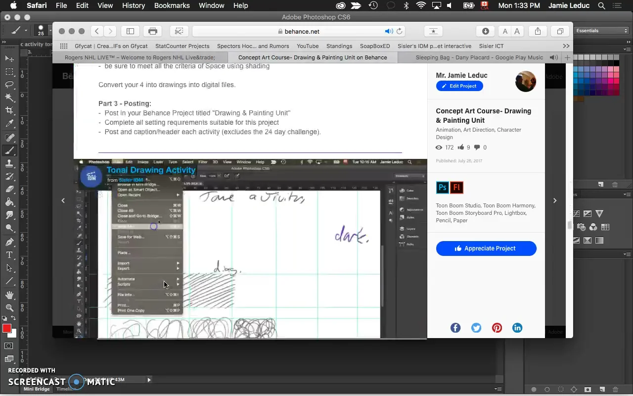The height and width of the screenshot is (396, 633).
Task: Share project on LinkedIn
Action: [x=517, y=328]
